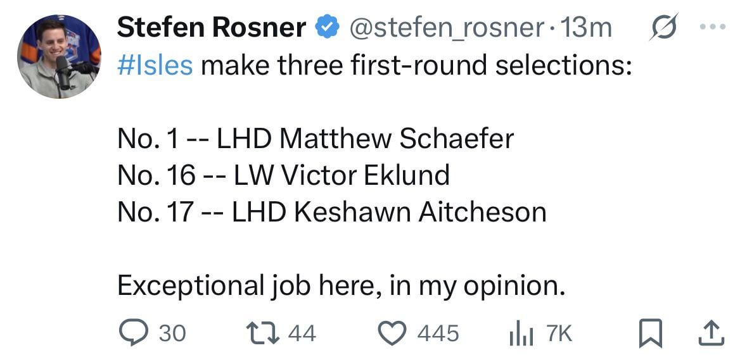Screen dimensions: 747x362
Task: Open the #Isles hashtag
Action: [x=155, y=66]
